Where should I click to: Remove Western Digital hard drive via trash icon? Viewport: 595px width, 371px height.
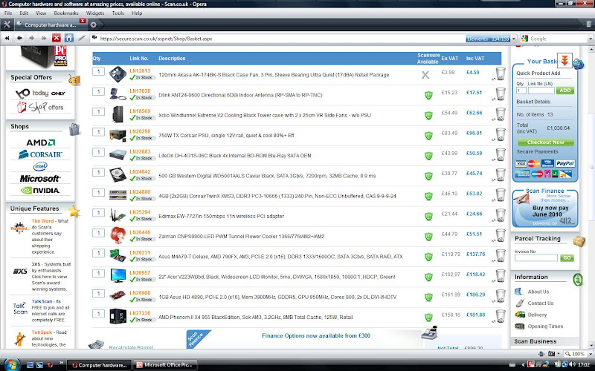(501, 174)
